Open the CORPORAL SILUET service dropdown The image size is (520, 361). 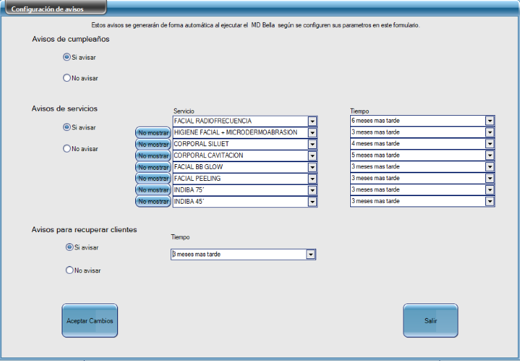pyautogui.click(x=312, y=144)
